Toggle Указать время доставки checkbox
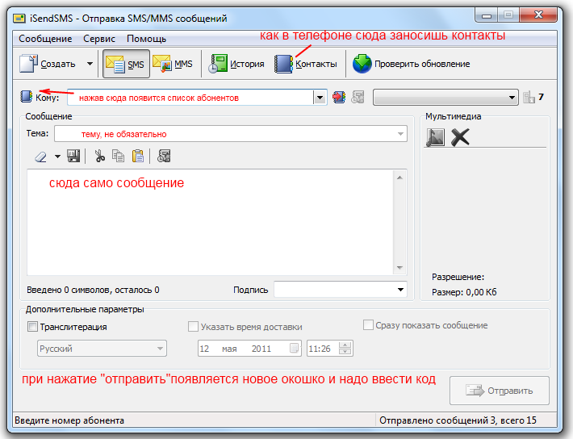 coord(193,326)
